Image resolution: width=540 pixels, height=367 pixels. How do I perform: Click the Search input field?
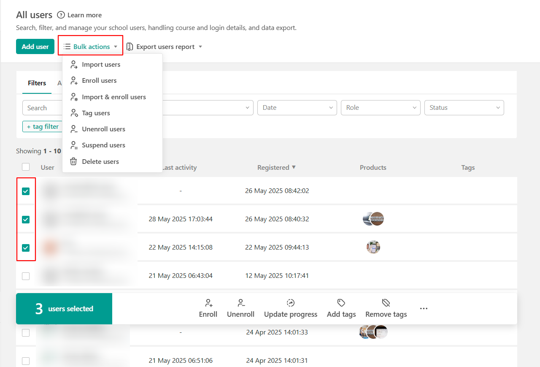pyautogui.click(x=42, y=108)
